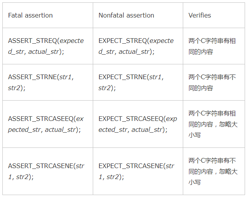The width and height of the screenshot is (247, 197).
Task: Click the ASSERT_STRCASENE cell text
Action: [46, 171]
